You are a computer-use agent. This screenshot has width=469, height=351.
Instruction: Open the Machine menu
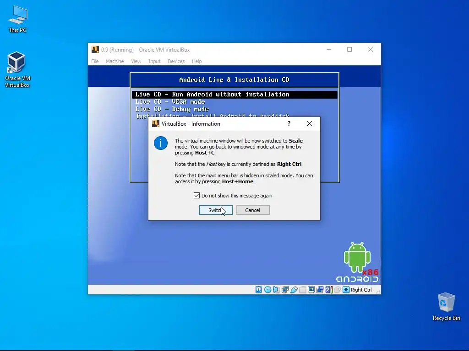click(x=115, y=61)
